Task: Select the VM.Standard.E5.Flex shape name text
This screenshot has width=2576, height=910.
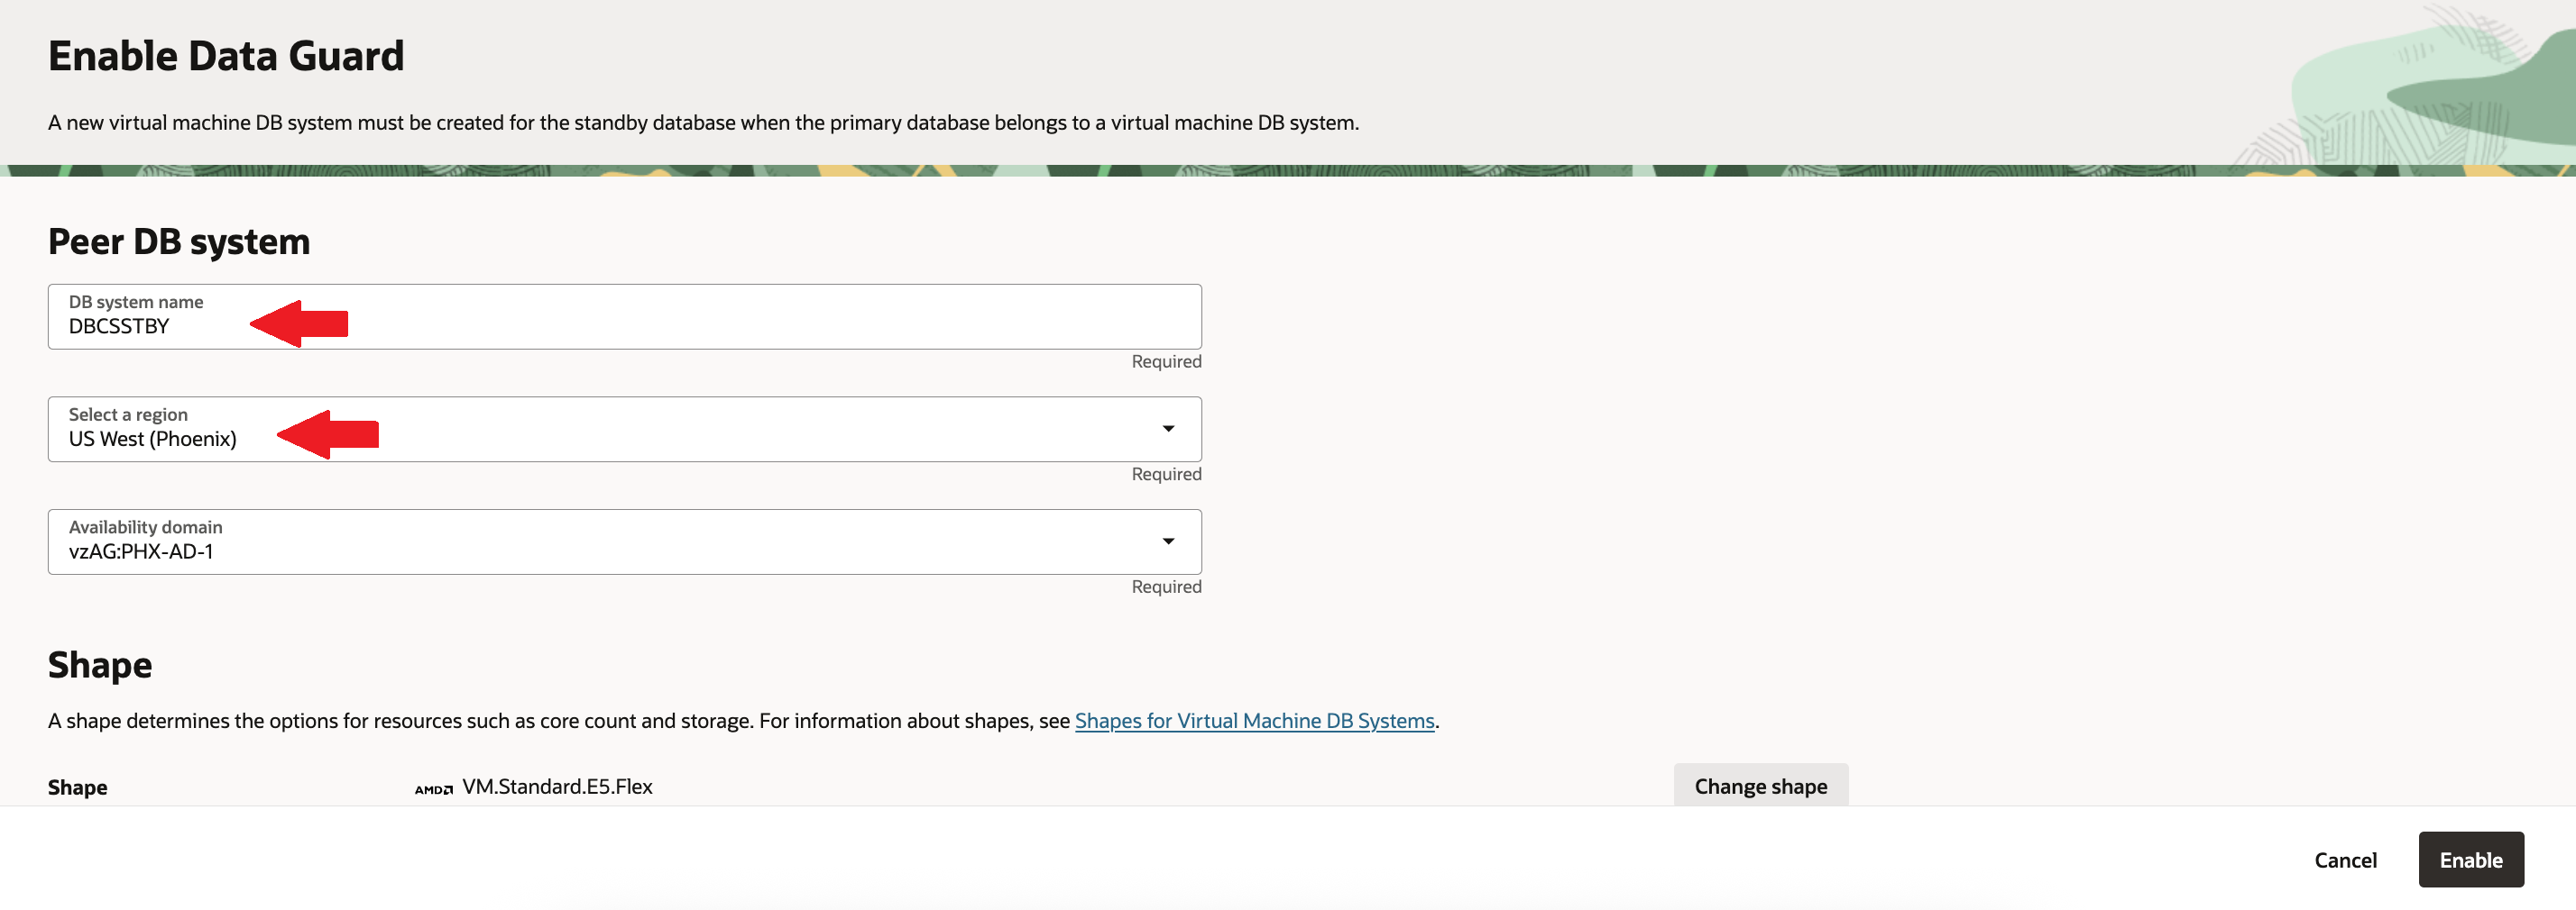Action: point(557,787)
